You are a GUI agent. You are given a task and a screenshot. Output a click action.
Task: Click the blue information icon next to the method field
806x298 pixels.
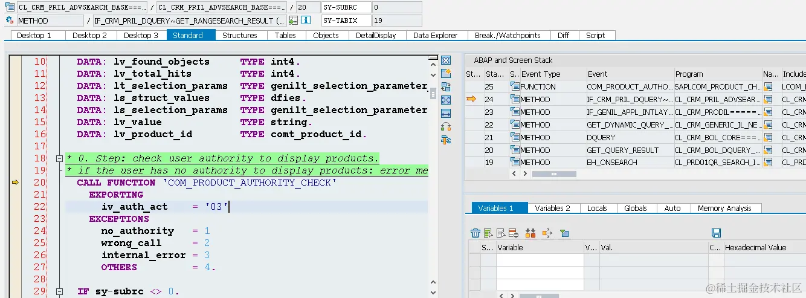point(306,21)
